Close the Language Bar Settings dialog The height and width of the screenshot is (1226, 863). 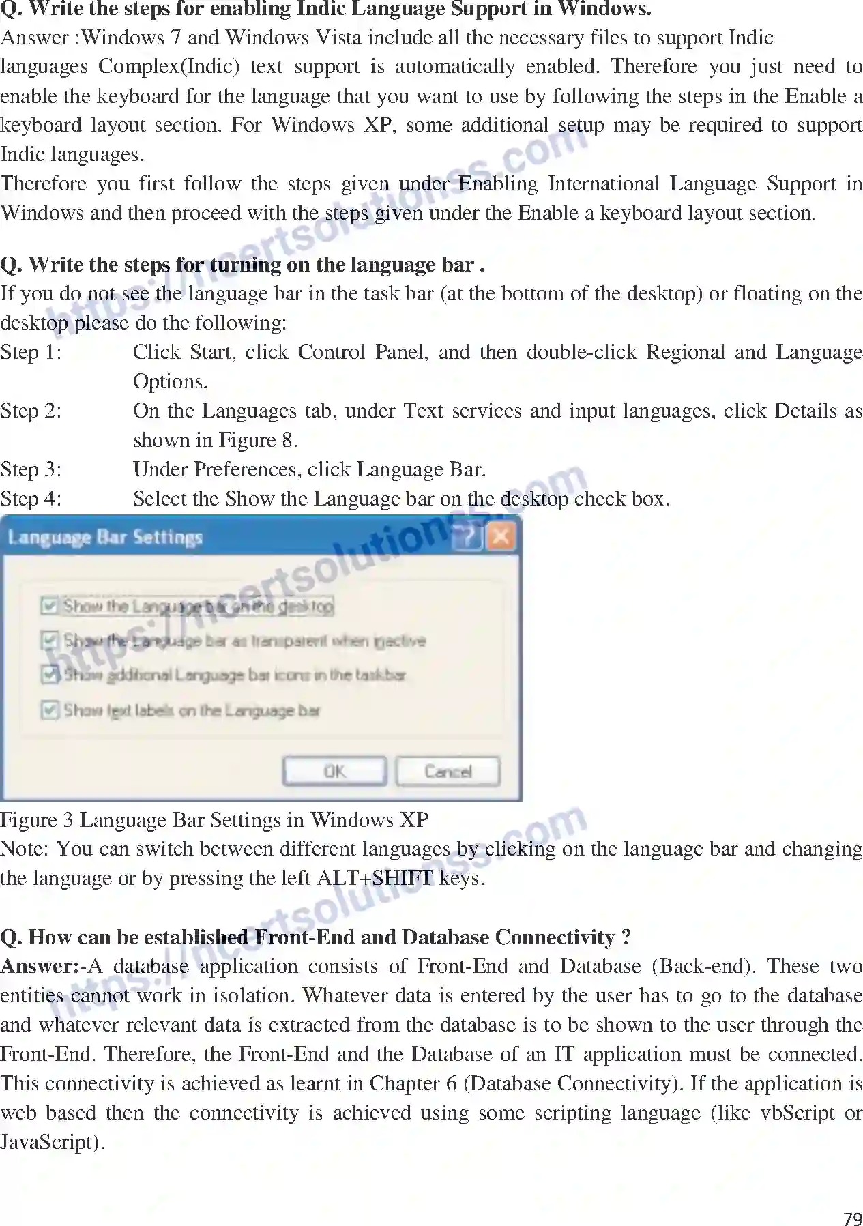501,537
